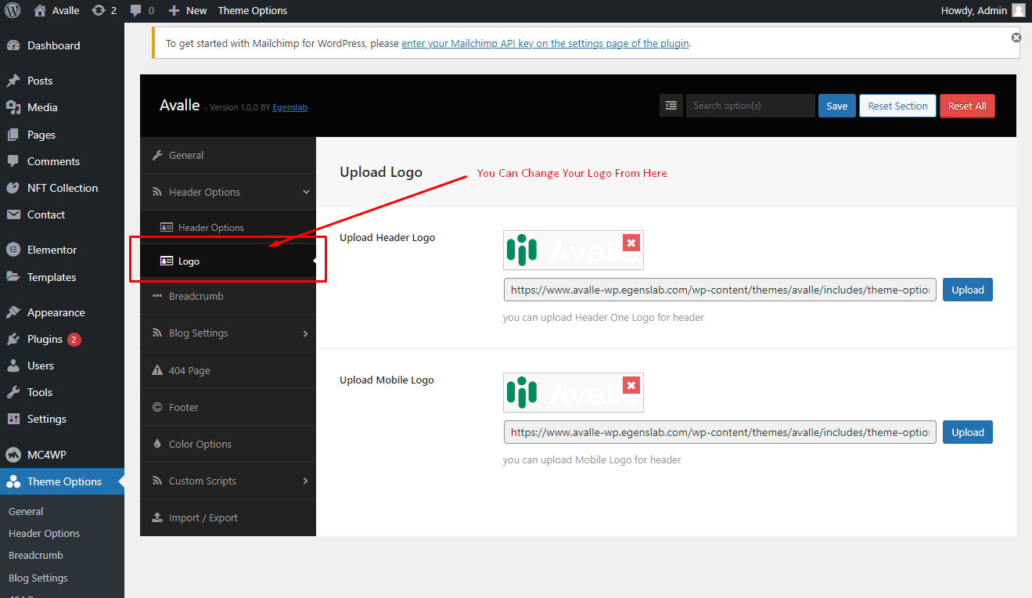Go to Posts in the sidebar

click(62, 81)
